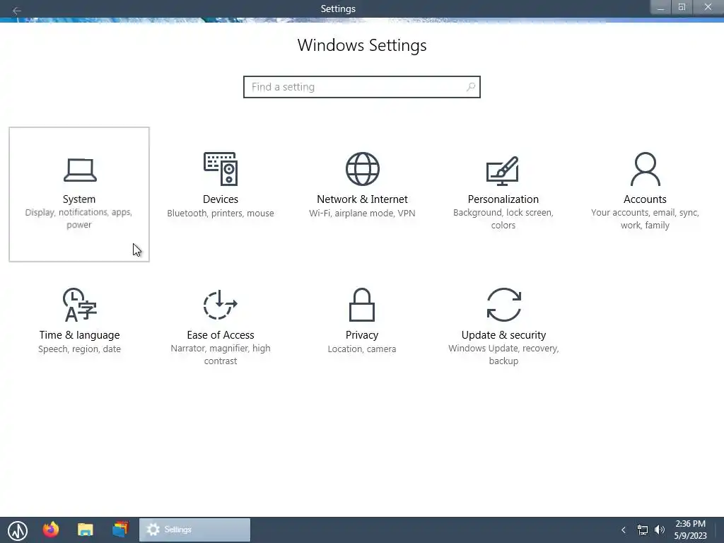Restore down the Settings window
Viewport: 724px width, 543px height.
[682, 7]
